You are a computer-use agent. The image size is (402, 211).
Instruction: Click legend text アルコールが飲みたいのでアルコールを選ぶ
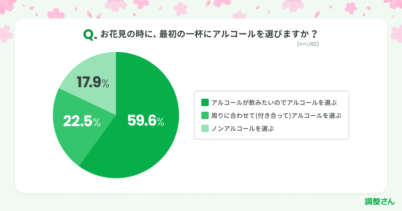coord(274,102)
